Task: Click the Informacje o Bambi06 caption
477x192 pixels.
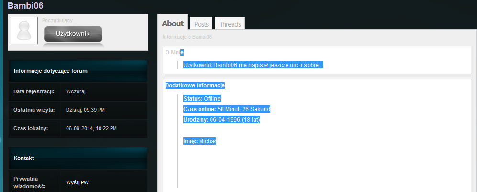Action: tap(187, 37)
